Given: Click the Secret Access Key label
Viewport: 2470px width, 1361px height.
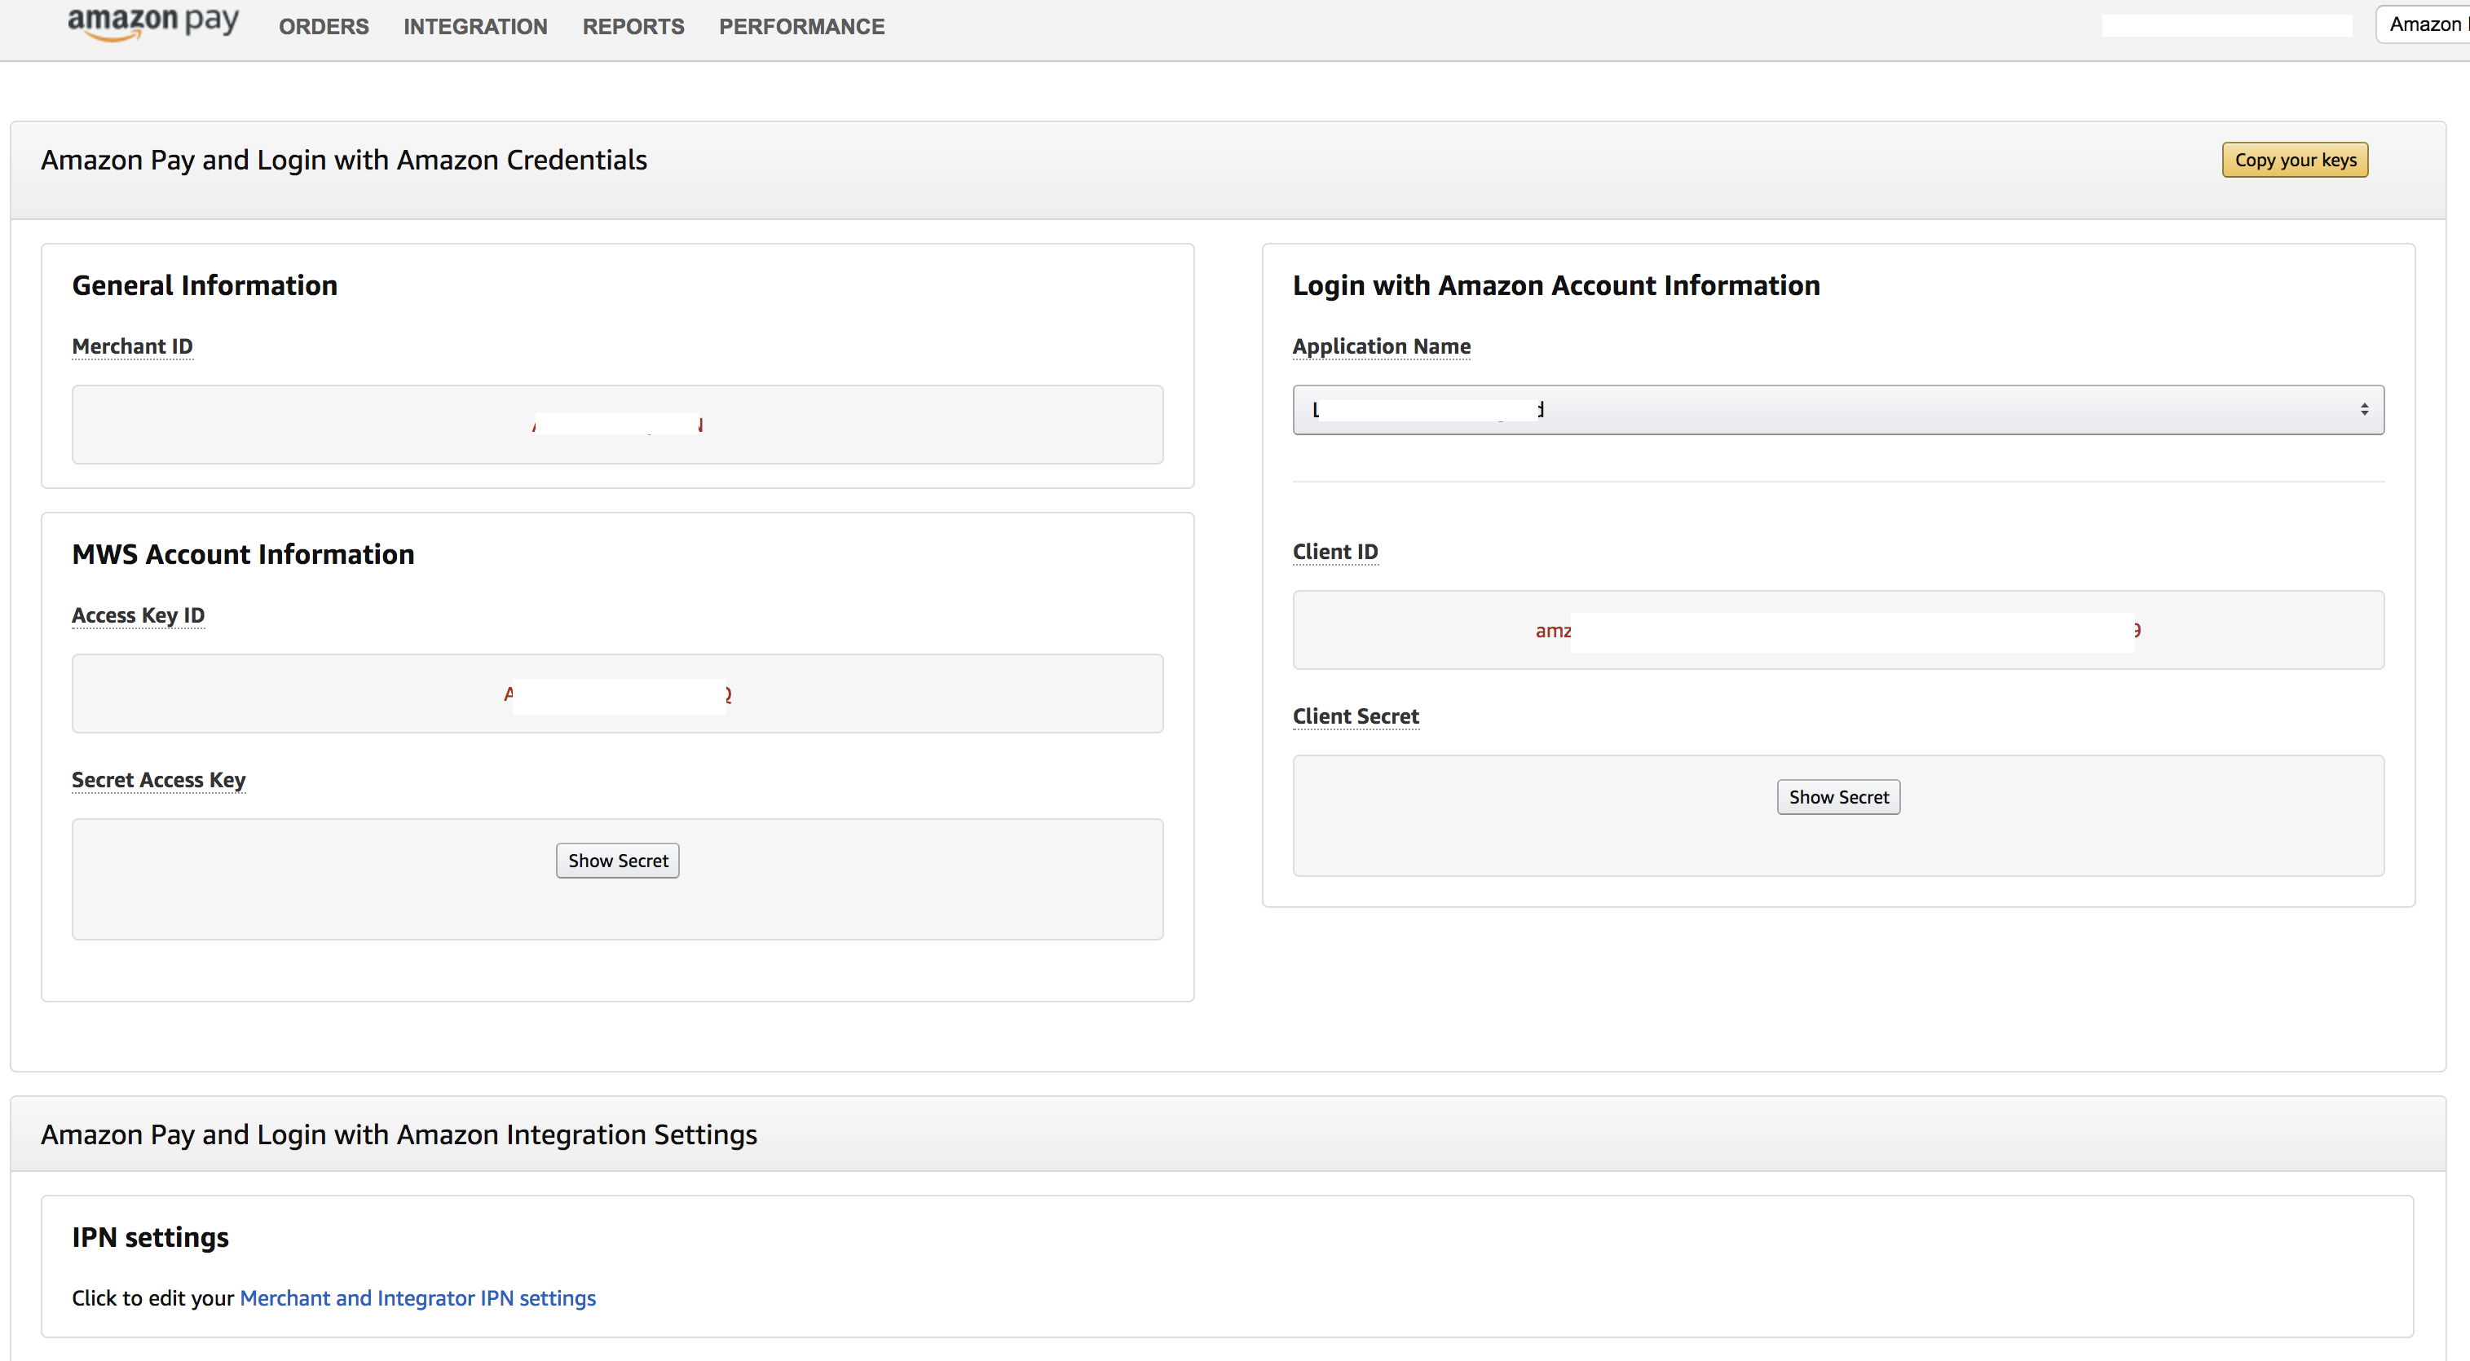Looking at the screenshot, I should click(x=158, y=780).
